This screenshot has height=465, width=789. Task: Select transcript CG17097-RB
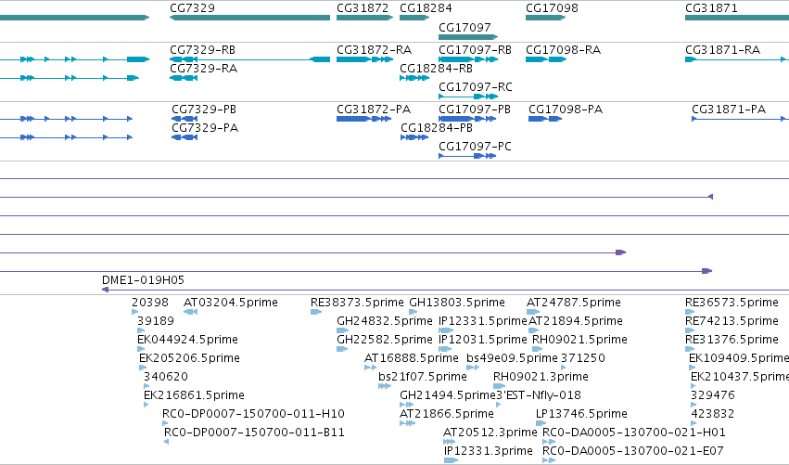point(468,59)
